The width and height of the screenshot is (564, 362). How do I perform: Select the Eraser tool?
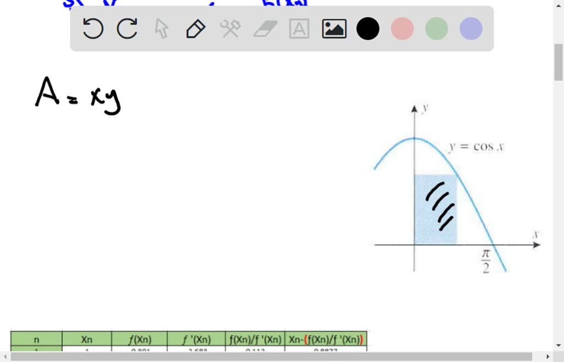pos(264,29)
